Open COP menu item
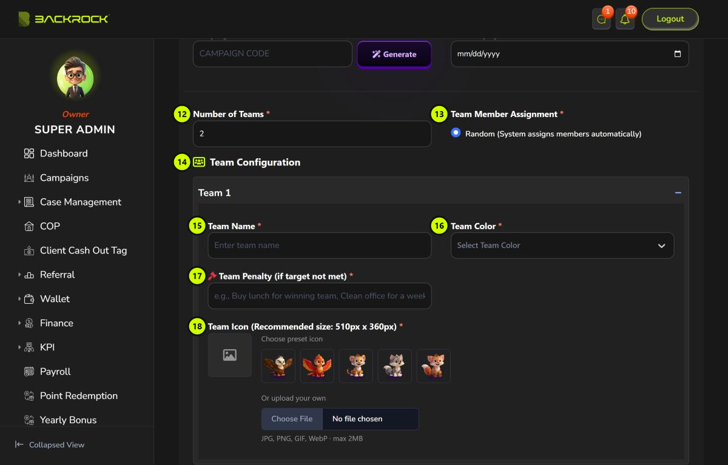 click(x=50, y=226)
